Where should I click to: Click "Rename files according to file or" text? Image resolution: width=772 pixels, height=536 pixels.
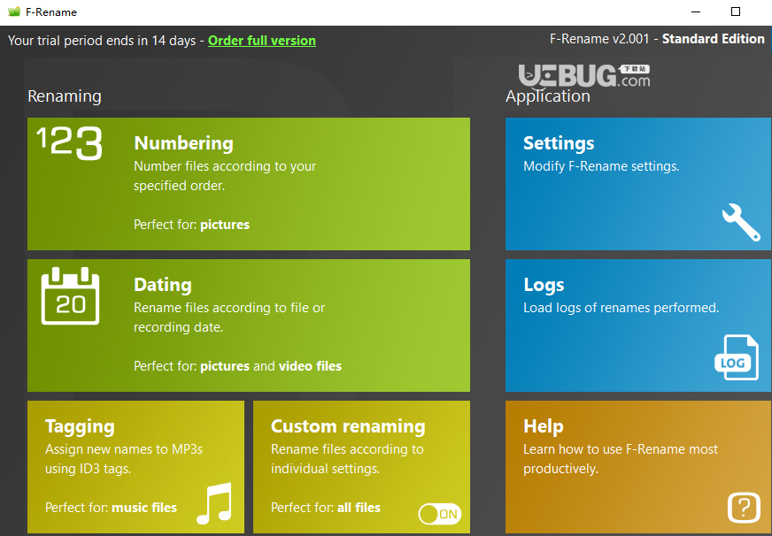229,308
